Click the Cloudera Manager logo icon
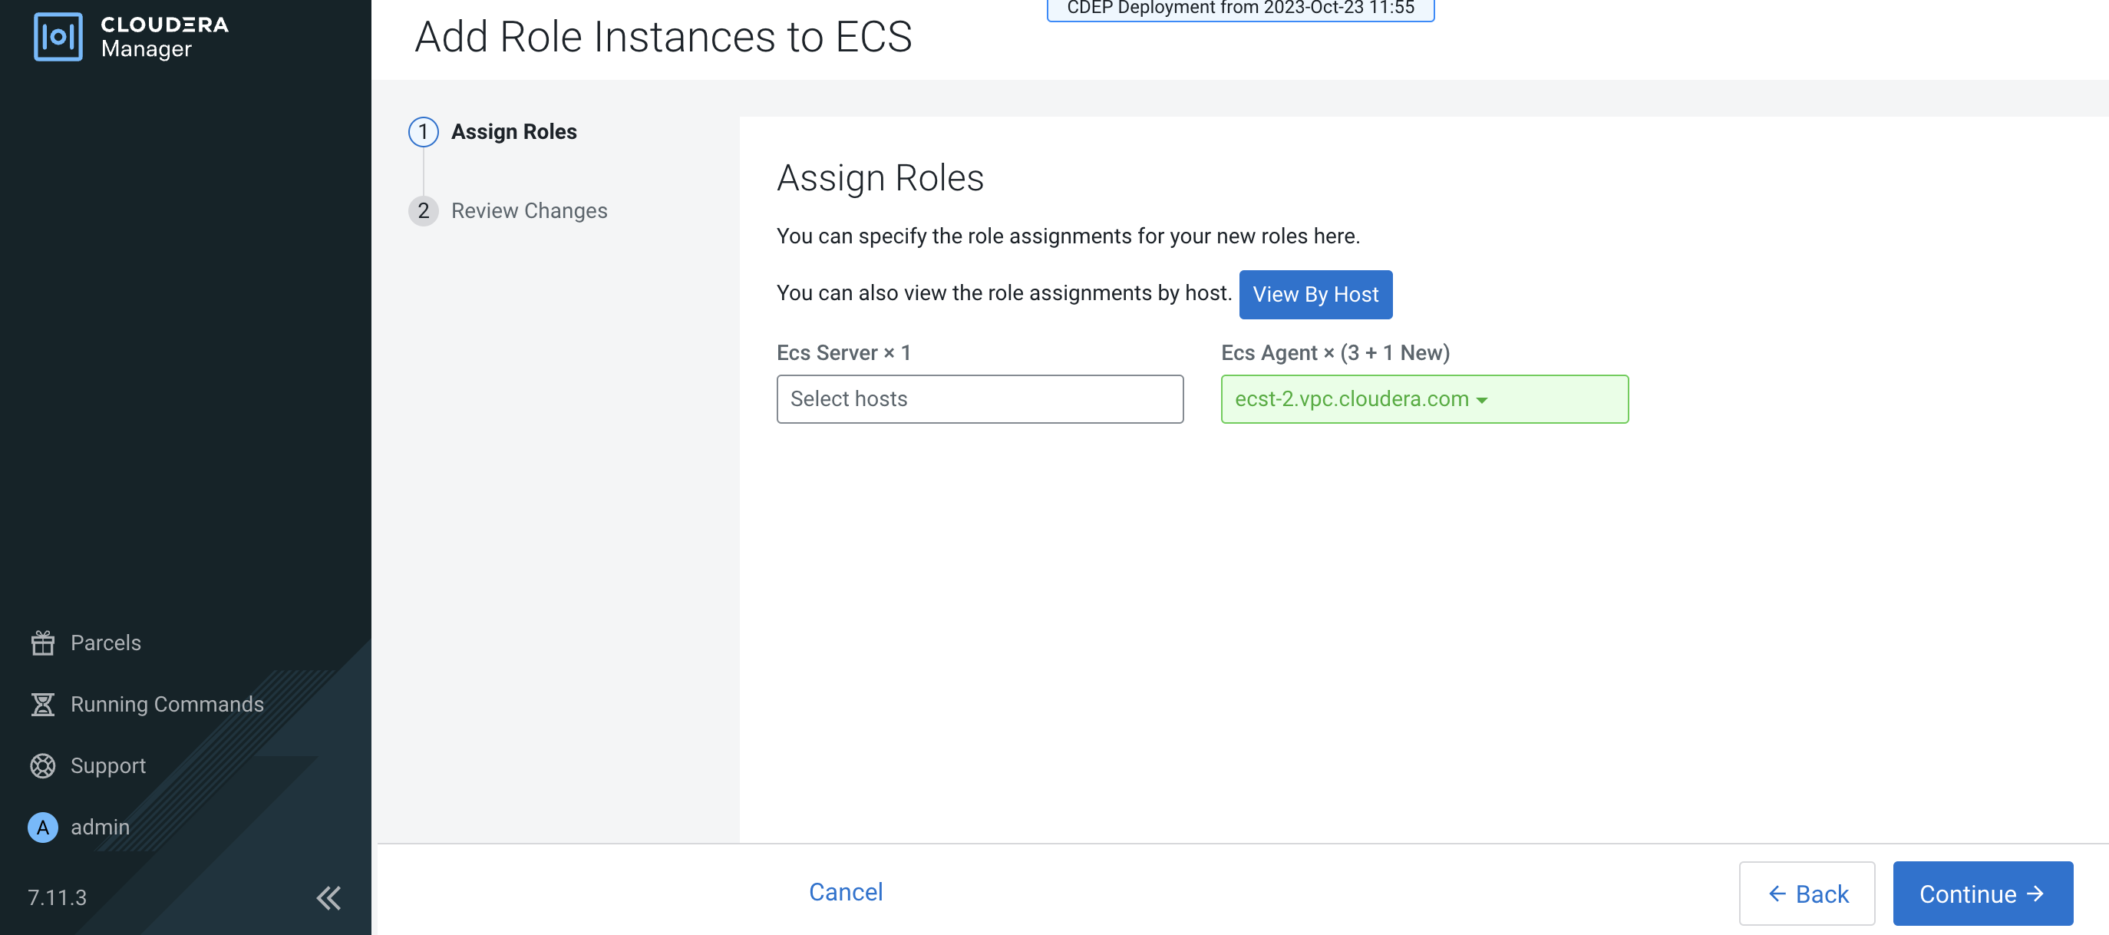 point(58,37)
